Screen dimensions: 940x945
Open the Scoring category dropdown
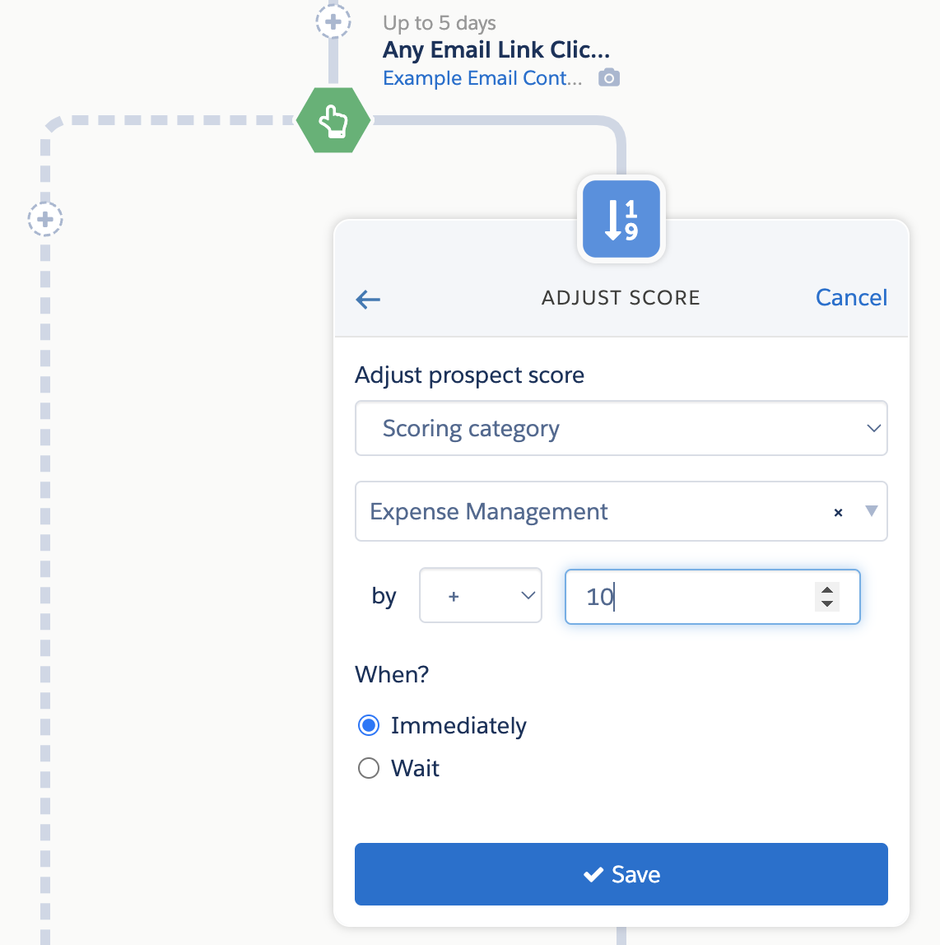[621, 428]
